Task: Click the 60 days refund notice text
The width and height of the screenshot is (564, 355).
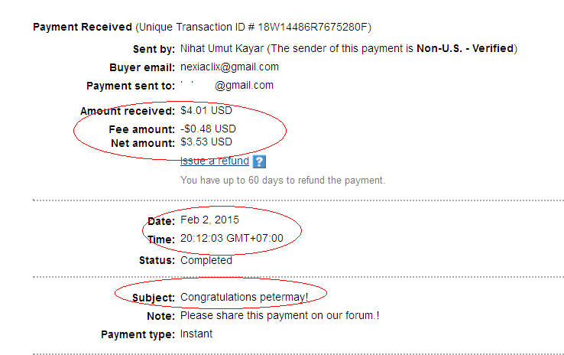Action: pyautogui.click(x=283, y=181)
